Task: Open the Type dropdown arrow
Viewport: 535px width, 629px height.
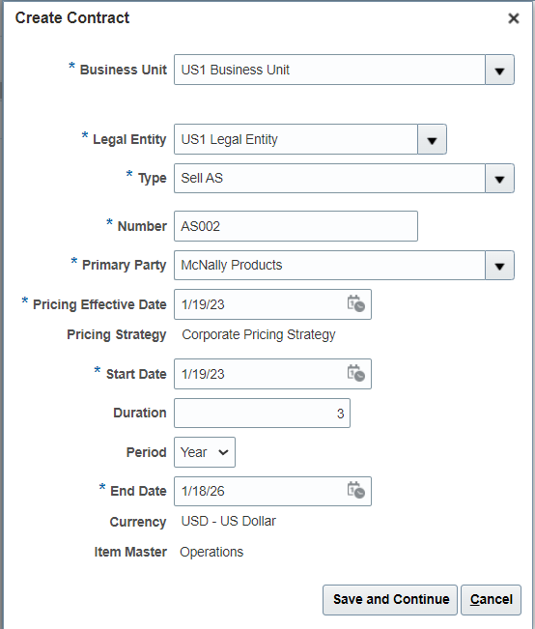Action: (x=499, y=178)
